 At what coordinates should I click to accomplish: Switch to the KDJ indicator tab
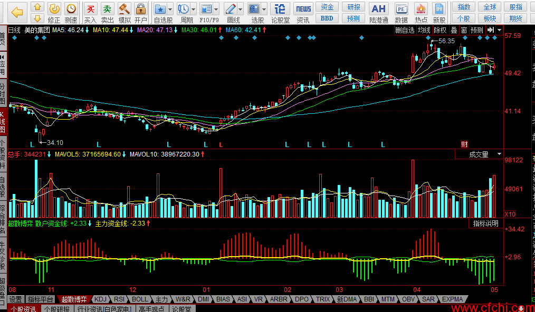tap(100, 299)
